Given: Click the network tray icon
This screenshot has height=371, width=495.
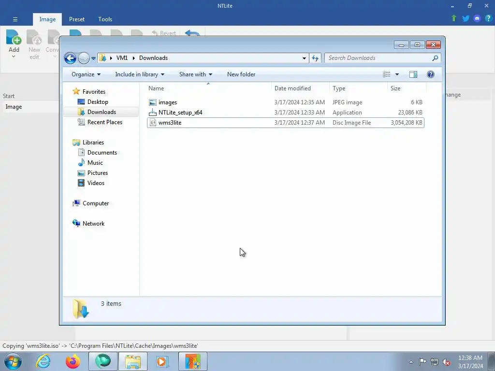Looking at the screenshot, I should coord(435,362).
